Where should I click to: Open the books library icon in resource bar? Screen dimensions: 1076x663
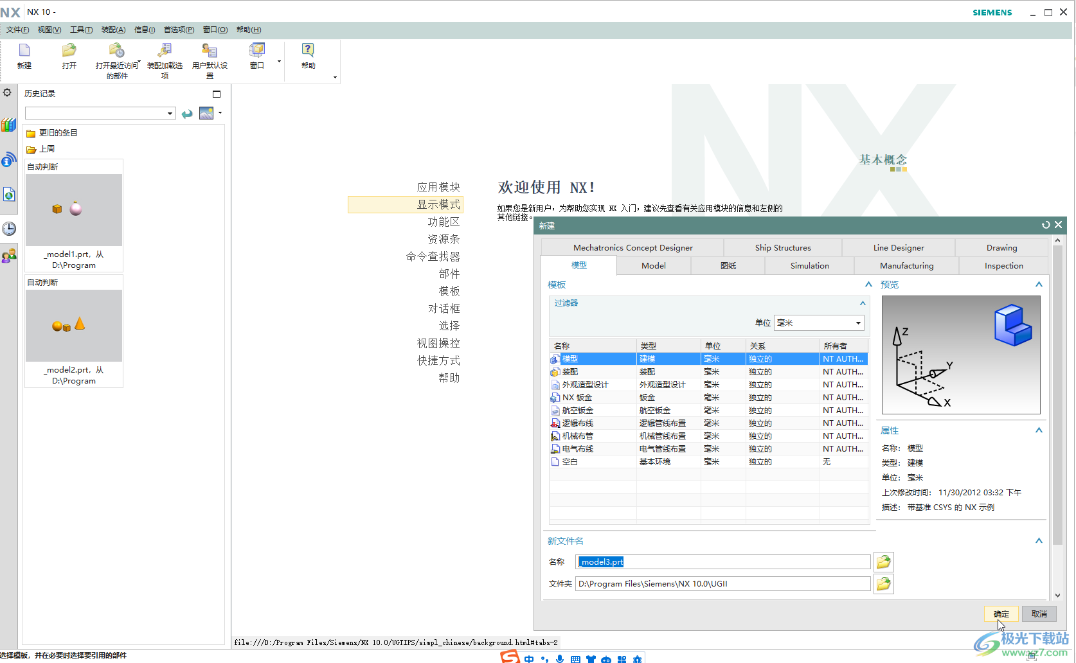click(8, 125)
